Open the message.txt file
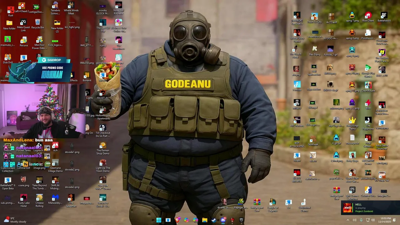Viewport: 400px width, 225px height. point(352,140)
